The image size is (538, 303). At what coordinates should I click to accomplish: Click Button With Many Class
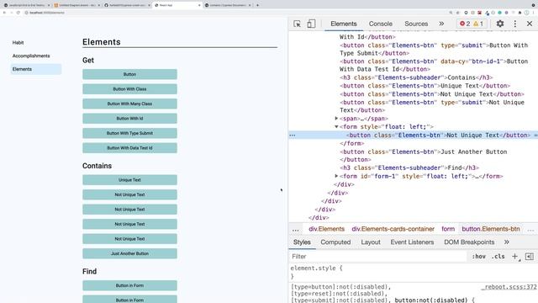(129, 104)
